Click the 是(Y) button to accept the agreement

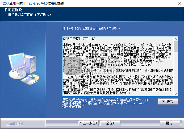[110, 123]
